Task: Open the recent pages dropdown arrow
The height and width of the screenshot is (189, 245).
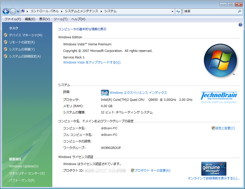Action: pyautogui.click(x=18, y=11)
